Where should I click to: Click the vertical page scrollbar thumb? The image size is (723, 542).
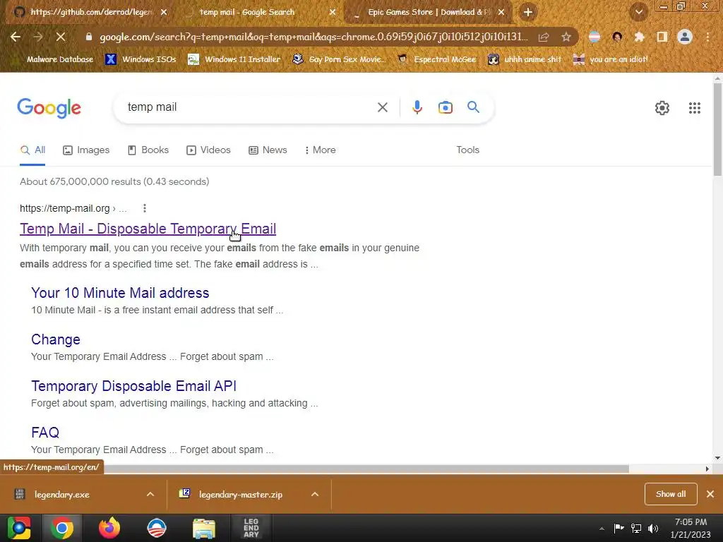tap(717, 129)
